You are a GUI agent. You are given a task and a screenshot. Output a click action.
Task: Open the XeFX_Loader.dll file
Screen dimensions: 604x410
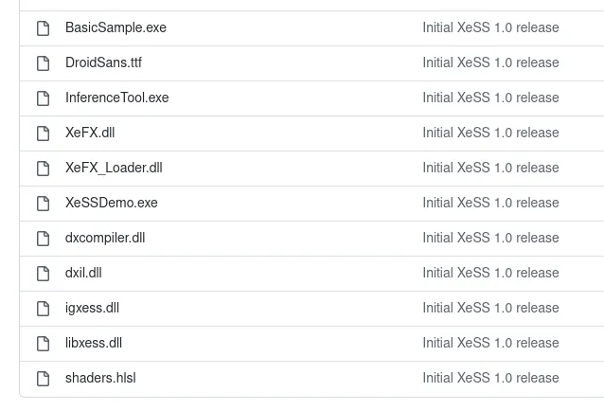pyautogui.click(x=114, y=169)
